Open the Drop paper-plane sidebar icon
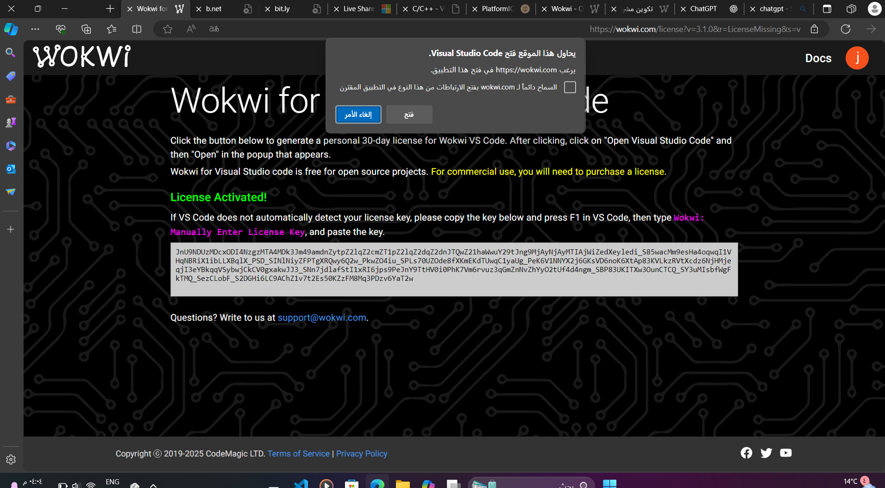The image size is (885, 488). [x=11, y=192]
